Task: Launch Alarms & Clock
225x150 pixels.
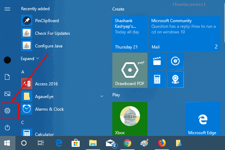Action: pos(42,109)
